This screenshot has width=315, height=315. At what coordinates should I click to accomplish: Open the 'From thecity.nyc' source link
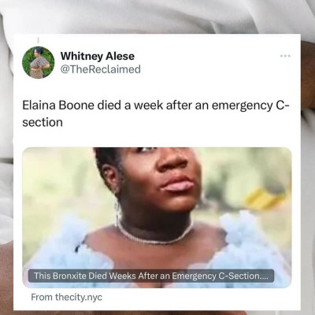67,298
